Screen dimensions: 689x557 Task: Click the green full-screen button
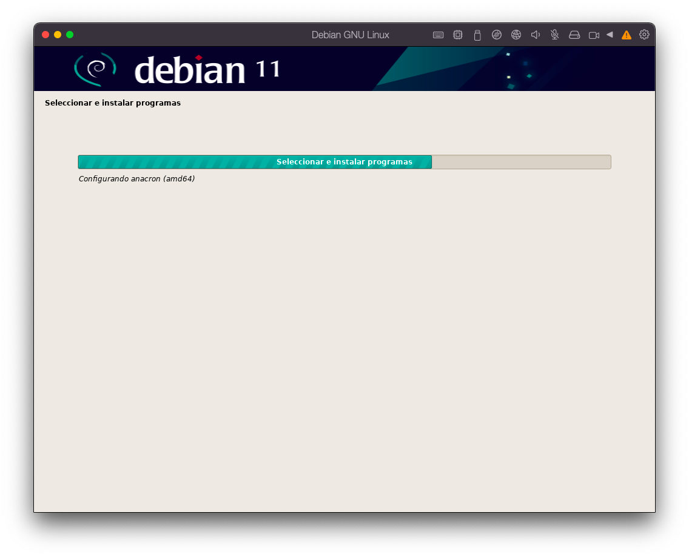coord(70,35)
